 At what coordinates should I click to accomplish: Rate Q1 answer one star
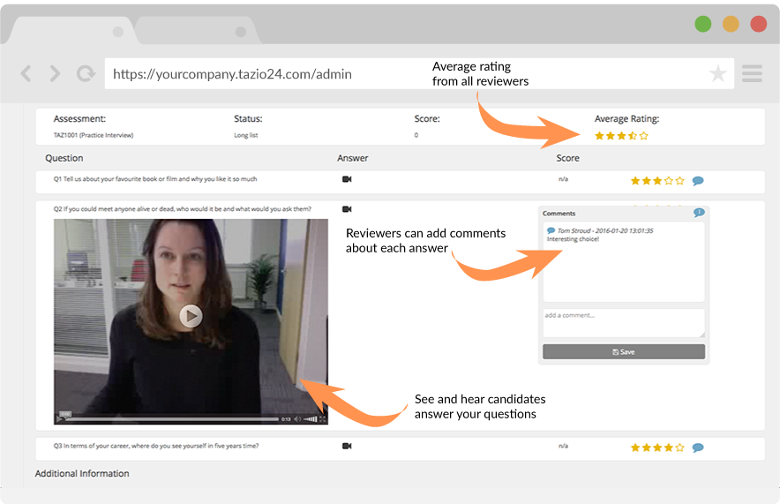pos(635,181)
